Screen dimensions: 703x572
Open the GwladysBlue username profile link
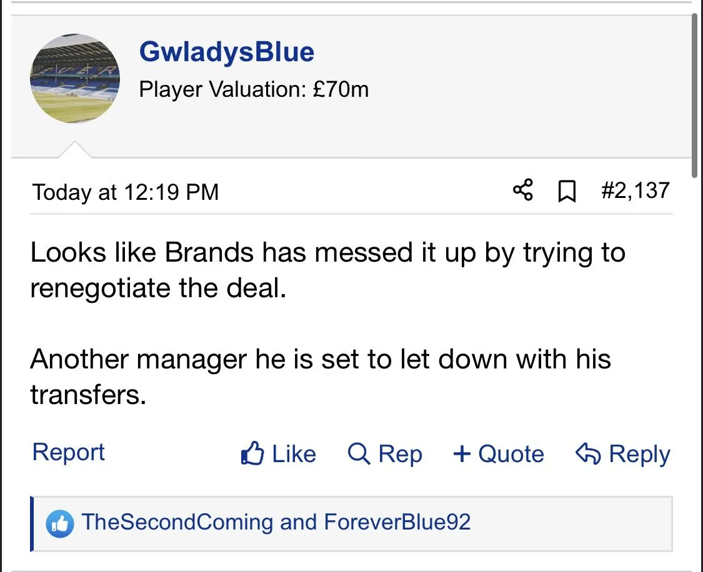coord(226,52)
